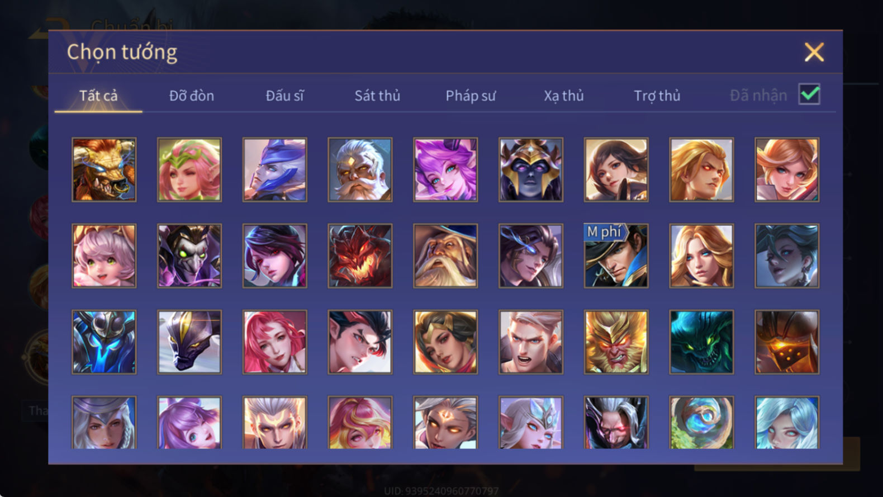
Task: Close the 'Chọn tướng' dialog
Action: pos(814,52)
